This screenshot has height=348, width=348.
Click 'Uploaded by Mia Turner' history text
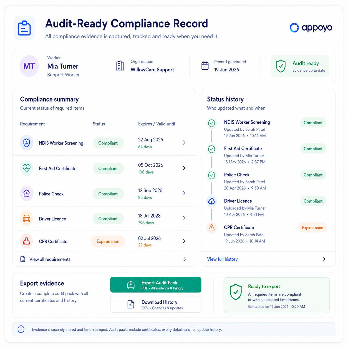pos(245,208)
